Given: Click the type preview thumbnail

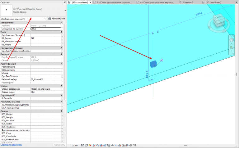Looking at the screenshot, I should (6, 10).
